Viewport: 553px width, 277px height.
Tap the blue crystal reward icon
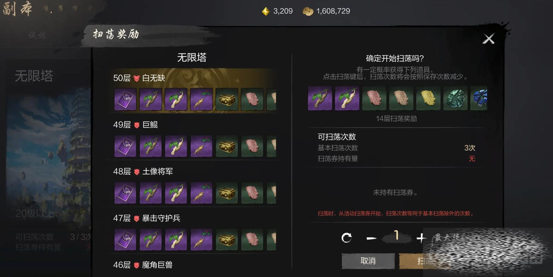coord(479,98)
